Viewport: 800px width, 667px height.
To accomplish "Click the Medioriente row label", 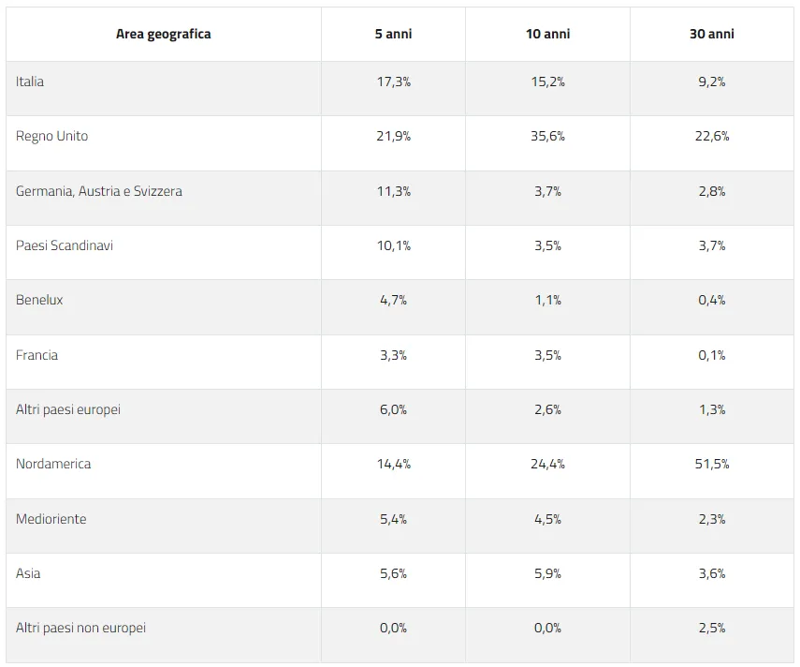I will pos(51,519).
